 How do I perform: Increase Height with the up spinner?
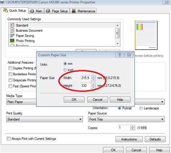click(x=93, y=84)
